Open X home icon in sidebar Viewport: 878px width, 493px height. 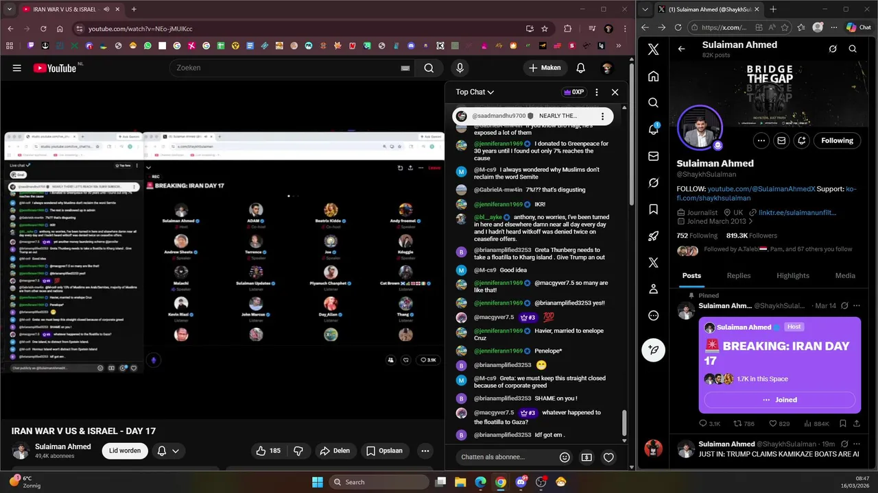pos(653,76)
